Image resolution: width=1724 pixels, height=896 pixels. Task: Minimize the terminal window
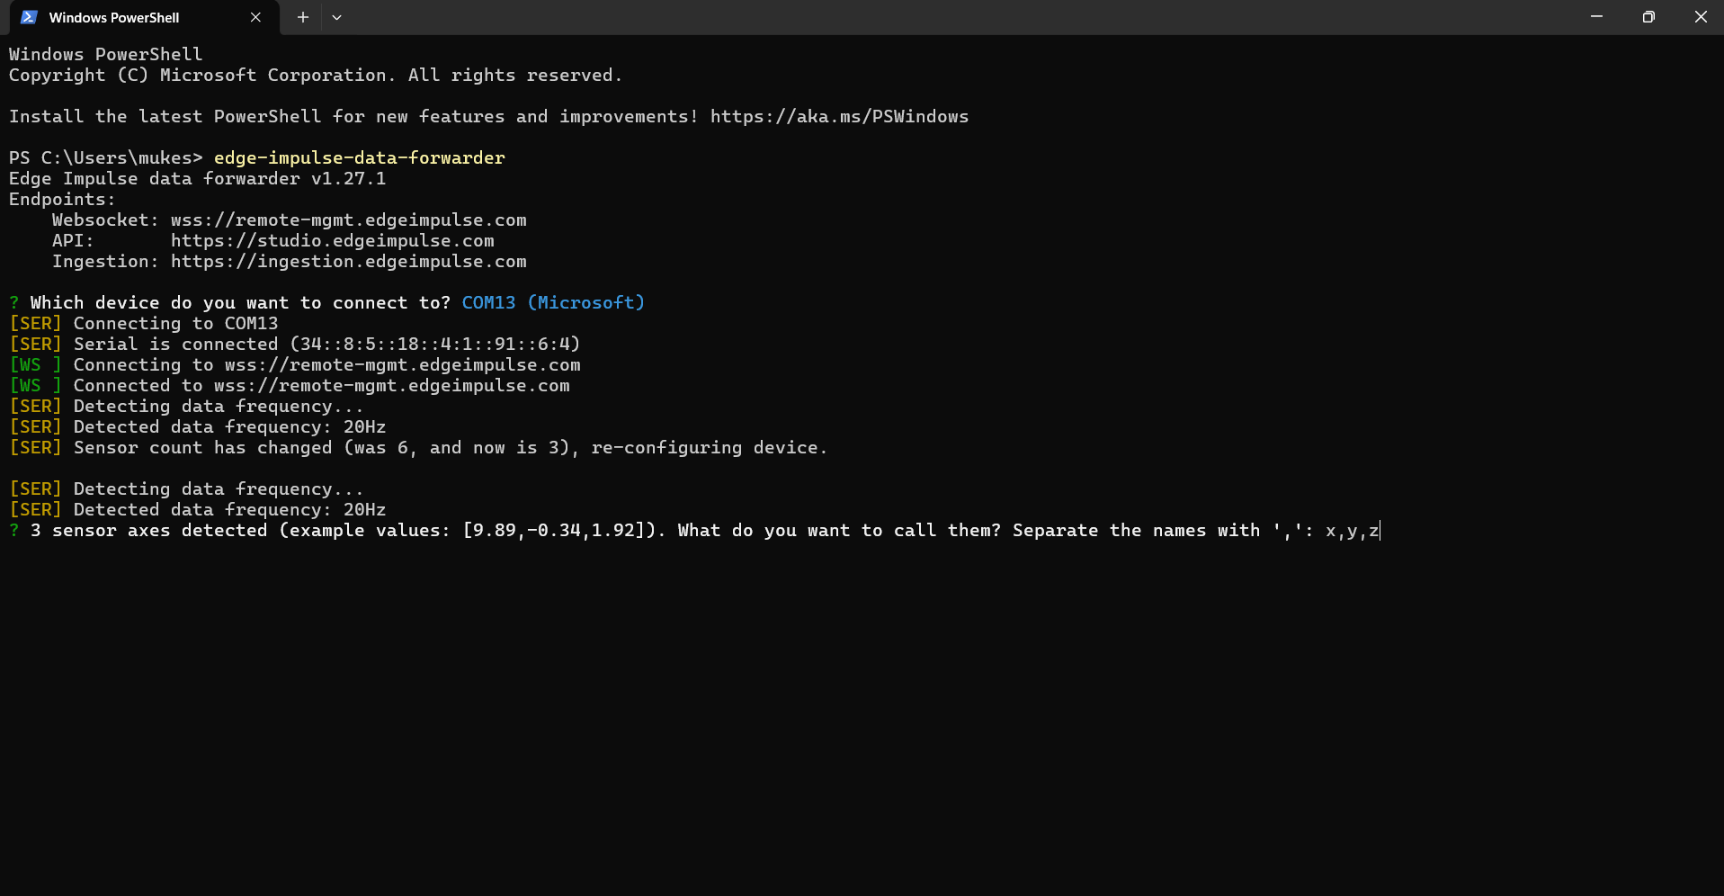point(1596,17)
